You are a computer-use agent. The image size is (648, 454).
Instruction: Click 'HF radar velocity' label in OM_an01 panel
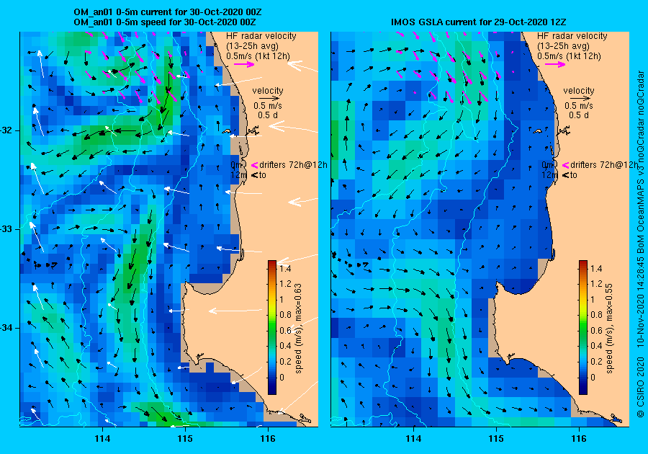(x=261, y=36)
